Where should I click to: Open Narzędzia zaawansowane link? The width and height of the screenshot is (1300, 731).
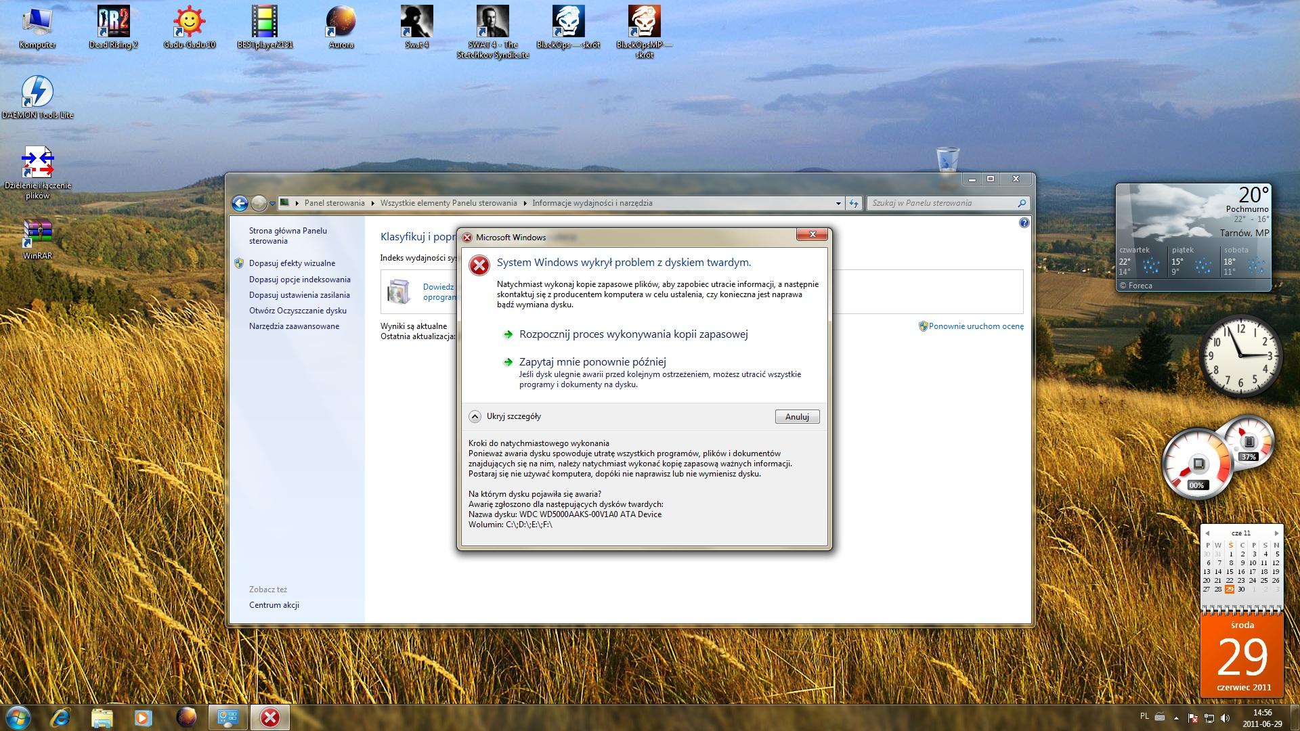(295, 326)
